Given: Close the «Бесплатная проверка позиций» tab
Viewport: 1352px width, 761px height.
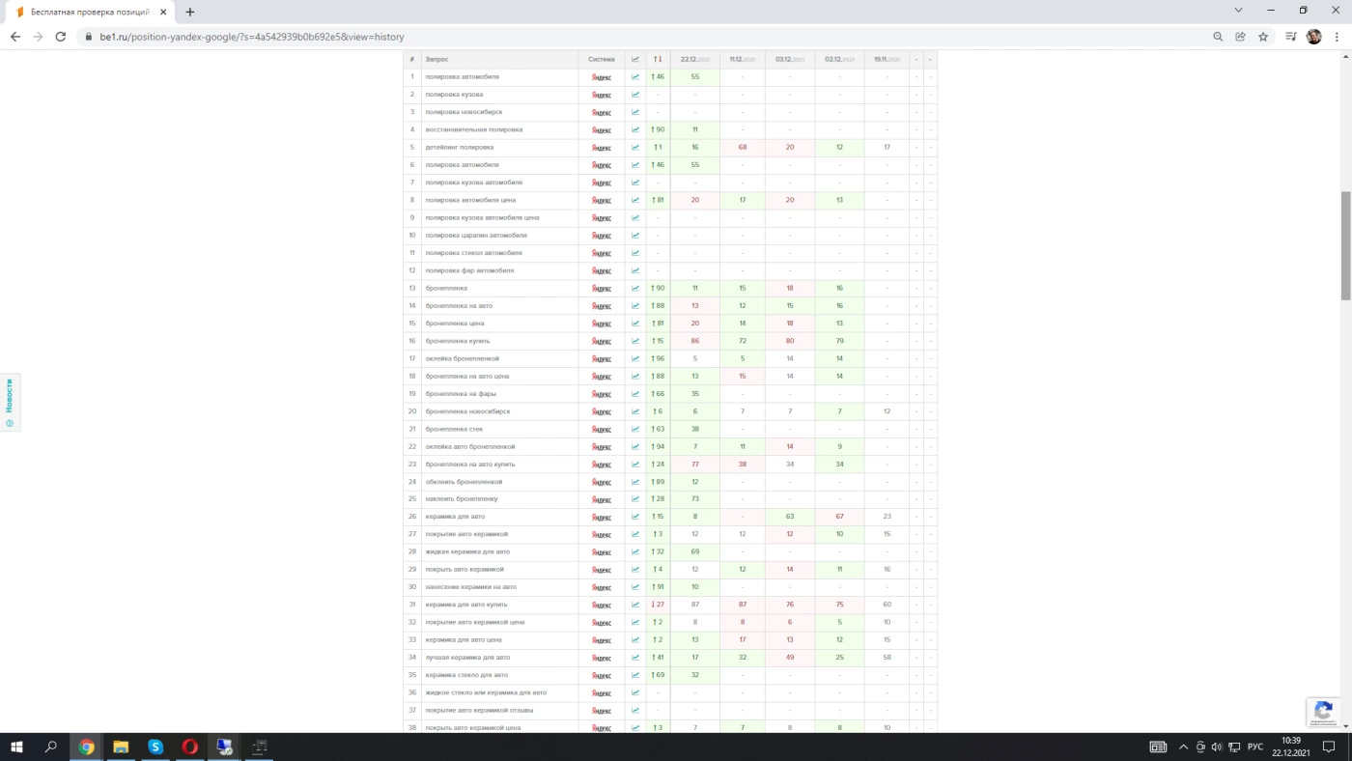Looking at the screenshot, I should [x=161, y=12].
